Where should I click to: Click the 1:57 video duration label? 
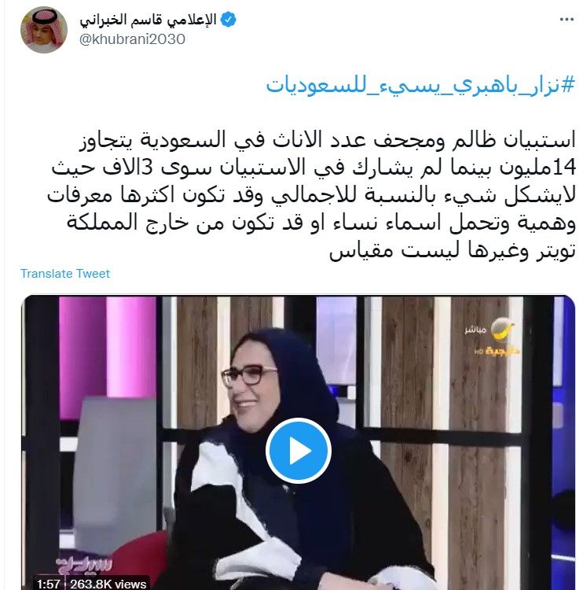tap(49, 584)
